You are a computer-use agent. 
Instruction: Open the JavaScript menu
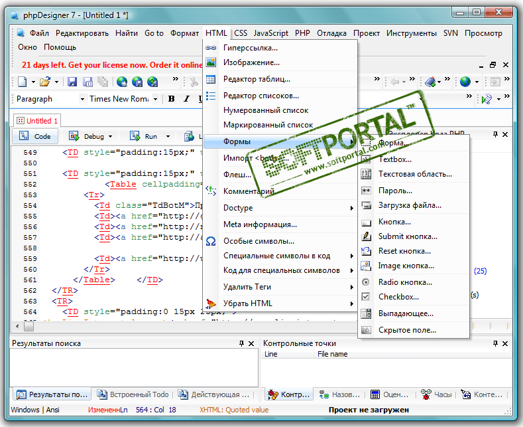(x=271, y=33)
